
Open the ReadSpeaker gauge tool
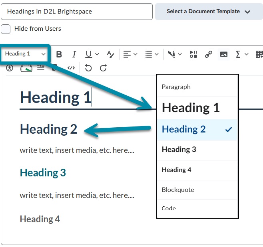26,68
